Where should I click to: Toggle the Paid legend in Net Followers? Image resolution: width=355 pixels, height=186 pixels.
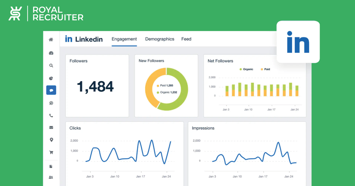point(265,69)
